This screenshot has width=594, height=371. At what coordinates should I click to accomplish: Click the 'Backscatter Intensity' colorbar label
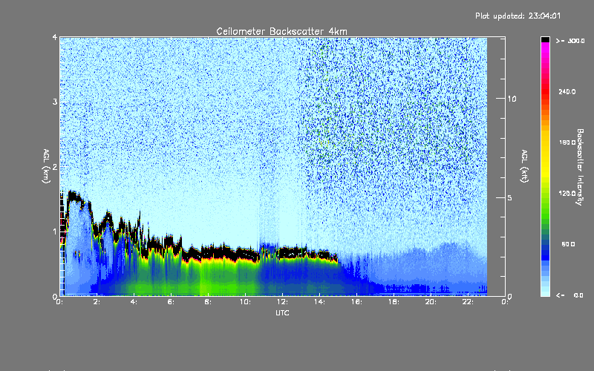pos(580,167)
